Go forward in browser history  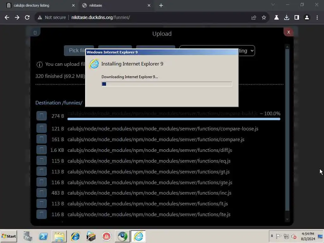(17, 18)
